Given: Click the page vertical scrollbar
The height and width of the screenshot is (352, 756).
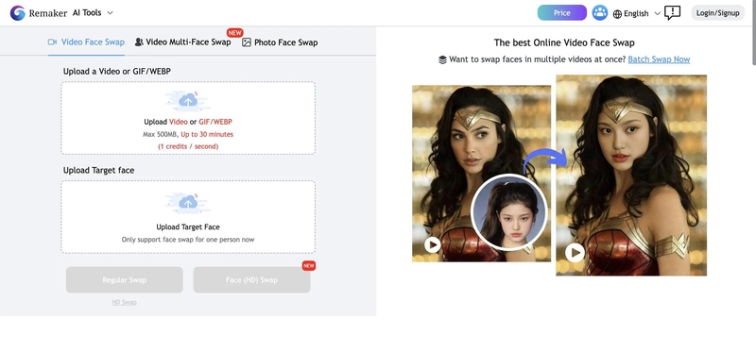Looking at the screenshot, I should 753,32.
